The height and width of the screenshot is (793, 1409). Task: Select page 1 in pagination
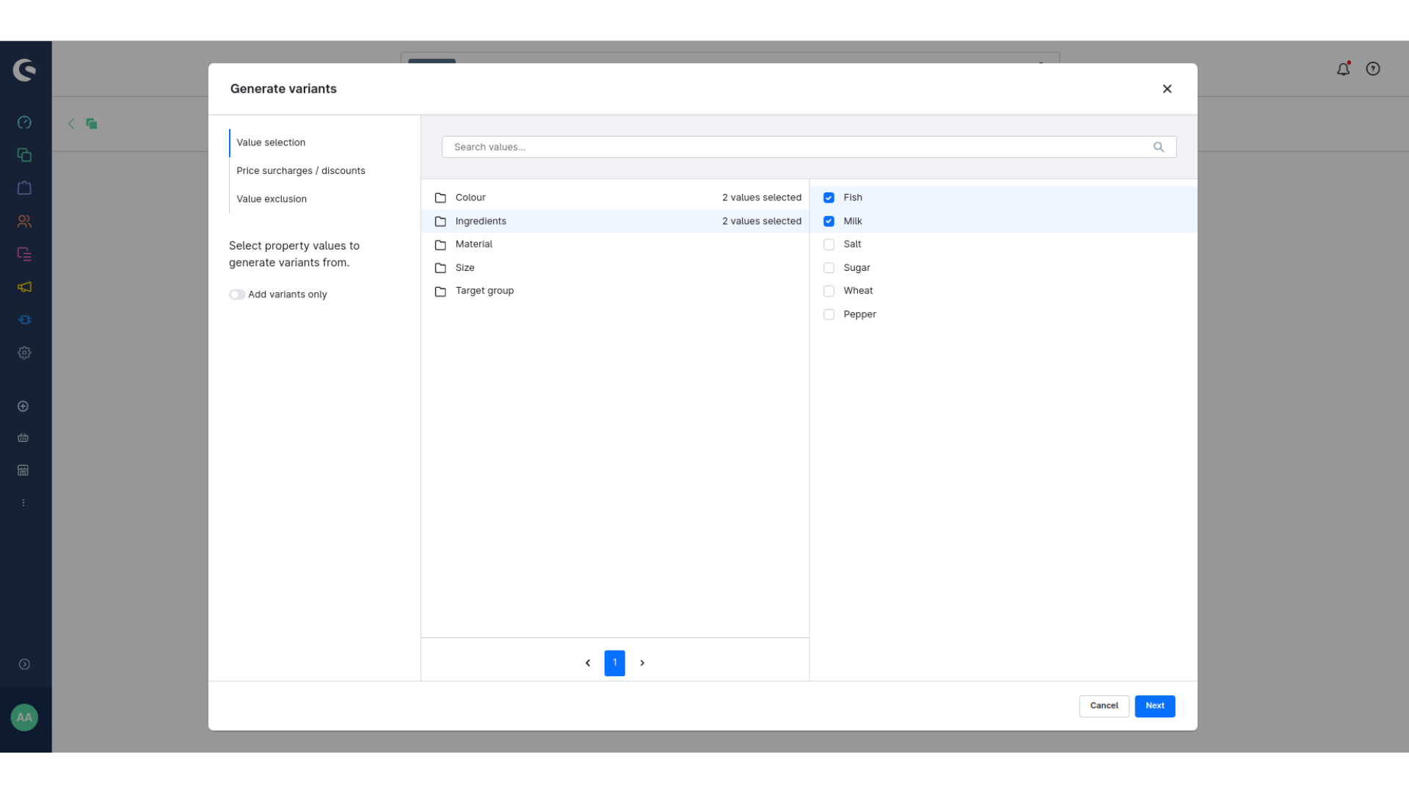click(615, 663)
